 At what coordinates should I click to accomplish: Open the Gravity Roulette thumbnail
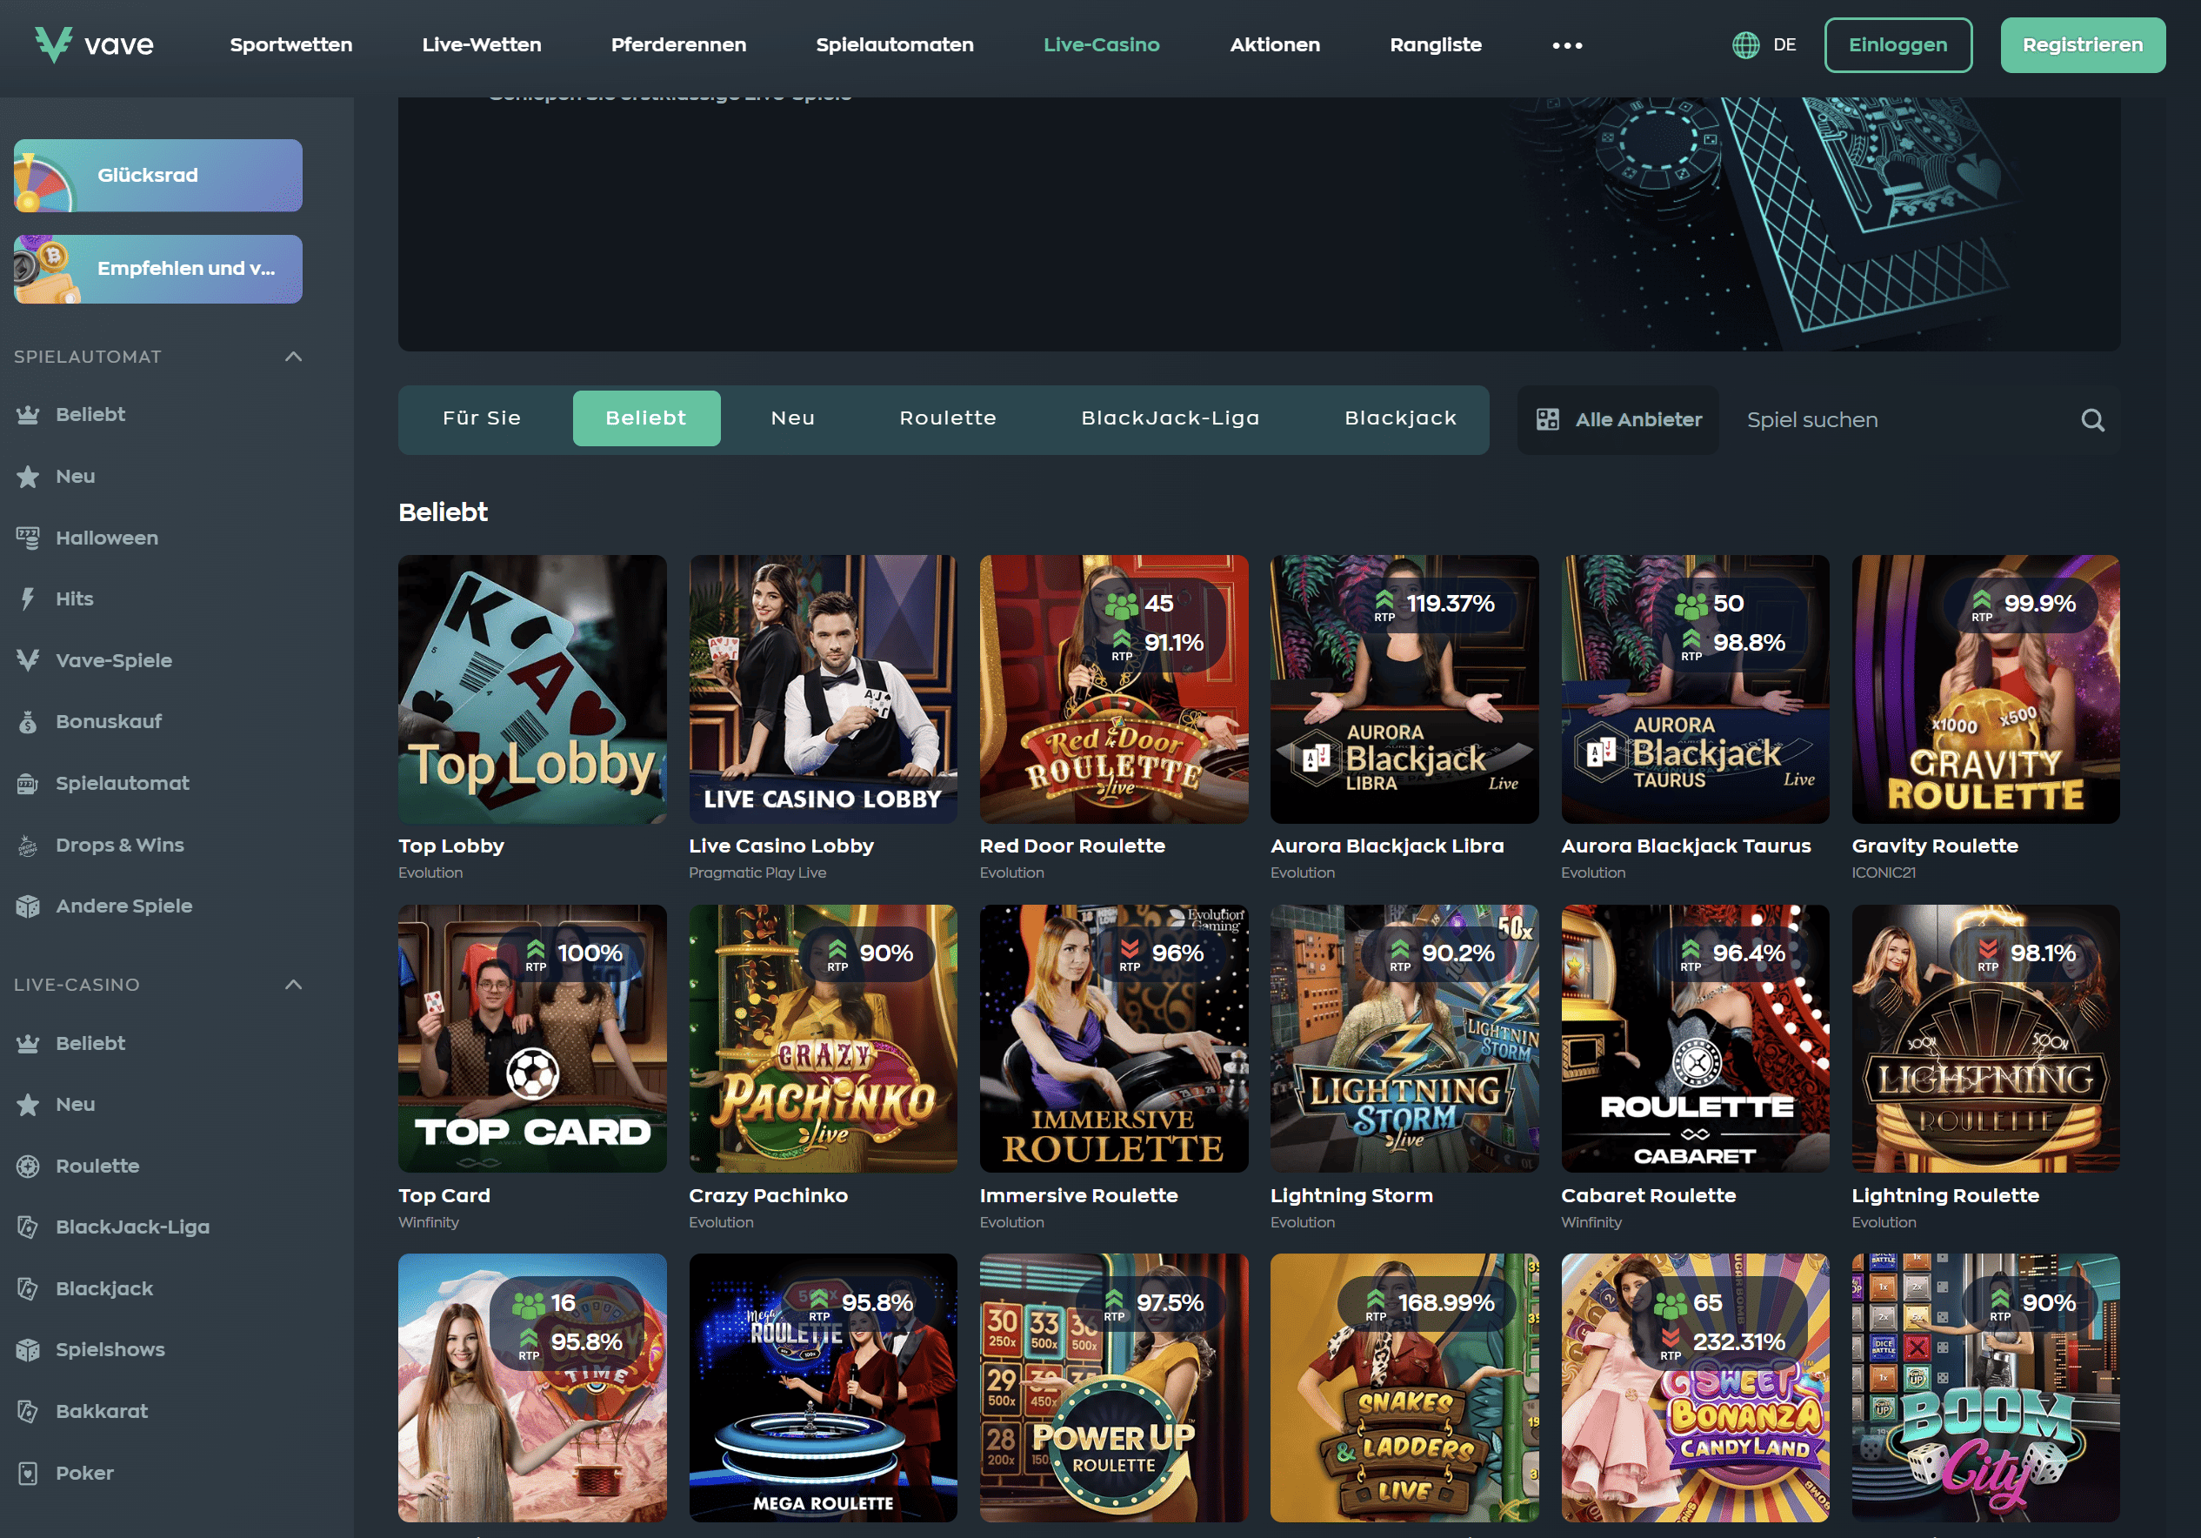pyautogui.click(x=1985, y=690)
